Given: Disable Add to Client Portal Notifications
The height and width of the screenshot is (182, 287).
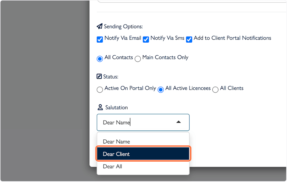Looking at the screenshot, I should (x=189, y=40).
